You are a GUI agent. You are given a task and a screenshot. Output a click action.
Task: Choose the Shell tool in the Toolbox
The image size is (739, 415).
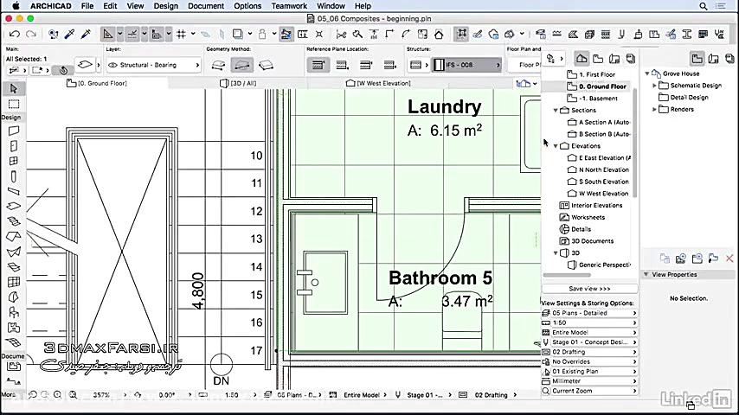coord(14,252)
